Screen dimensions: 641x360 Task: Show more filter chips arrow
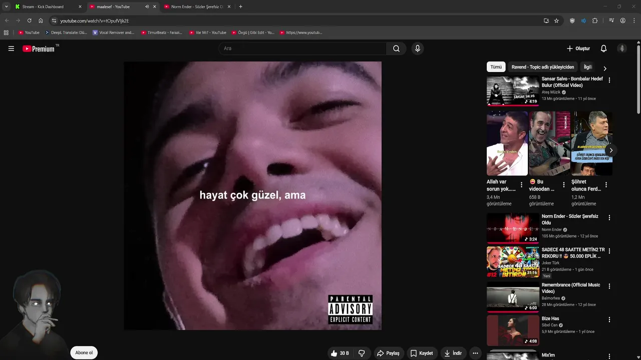(x=604, y=68)
